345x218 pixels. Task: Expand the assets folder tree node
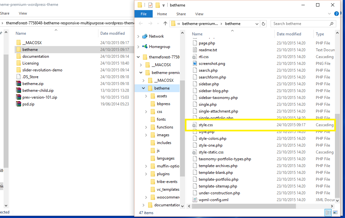146,96
